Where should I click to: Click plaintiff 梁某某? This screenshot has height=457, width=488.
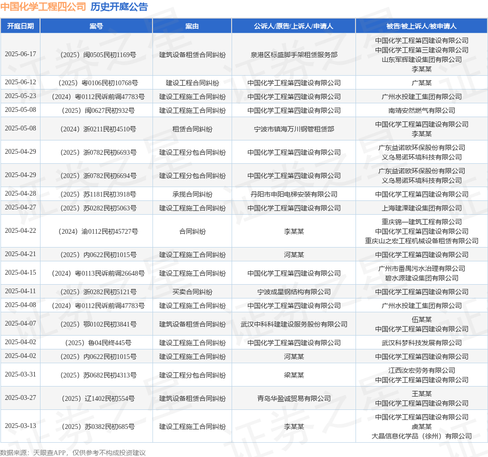pos(294,375)
